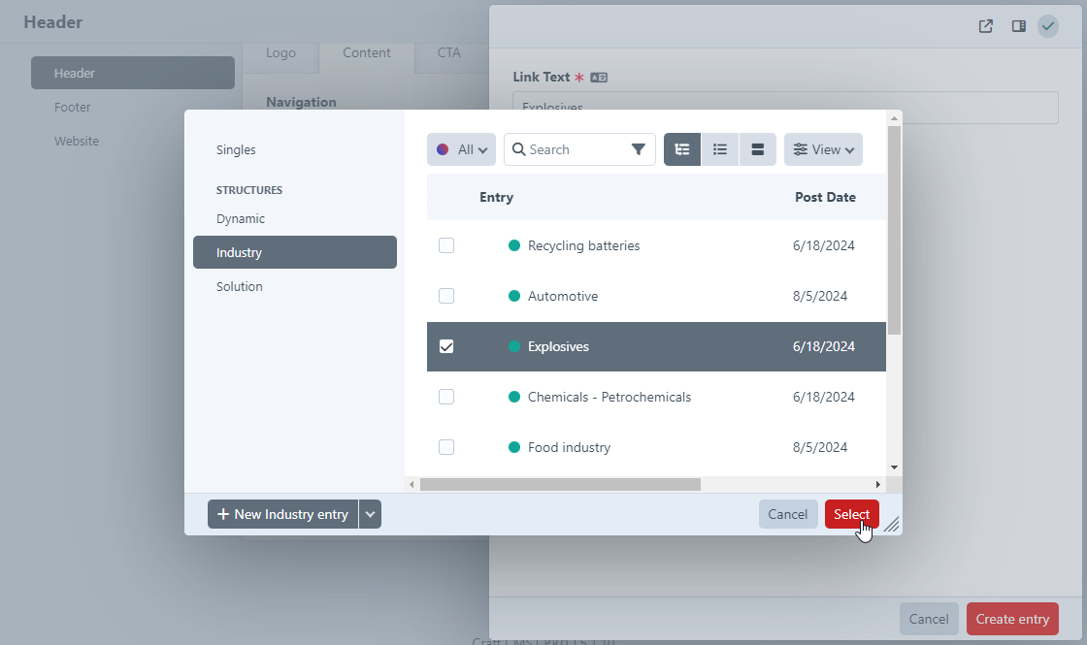Screen dimensions: 1087x645
Task: Switch to cards view mode icon
Action: [758, 149]
